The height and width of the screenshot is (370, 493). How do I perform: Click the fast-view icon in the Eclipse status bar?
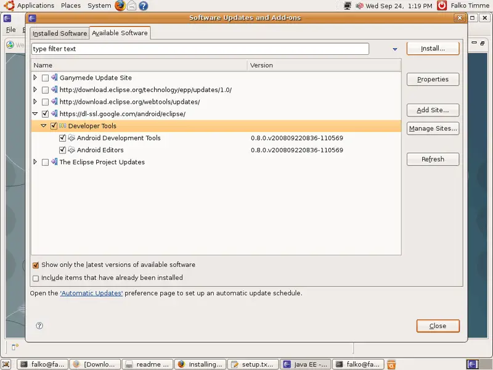[15, 347]
